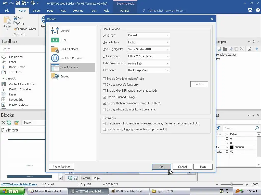
Task: Switch to the Page ribbon tab
Action: click(50, 11)
